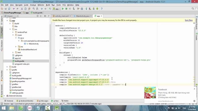Switch to the activity_main.xml tab
Image resolution: width=198 pixels, height=111 pixels.
pyautogui.click(x=62, y=16)
